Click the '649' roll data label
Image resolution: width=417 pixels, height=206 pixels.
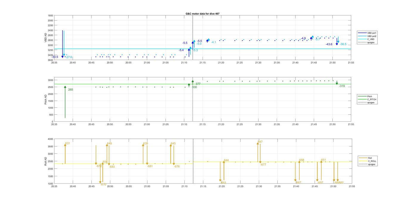[x=109, y=144]
